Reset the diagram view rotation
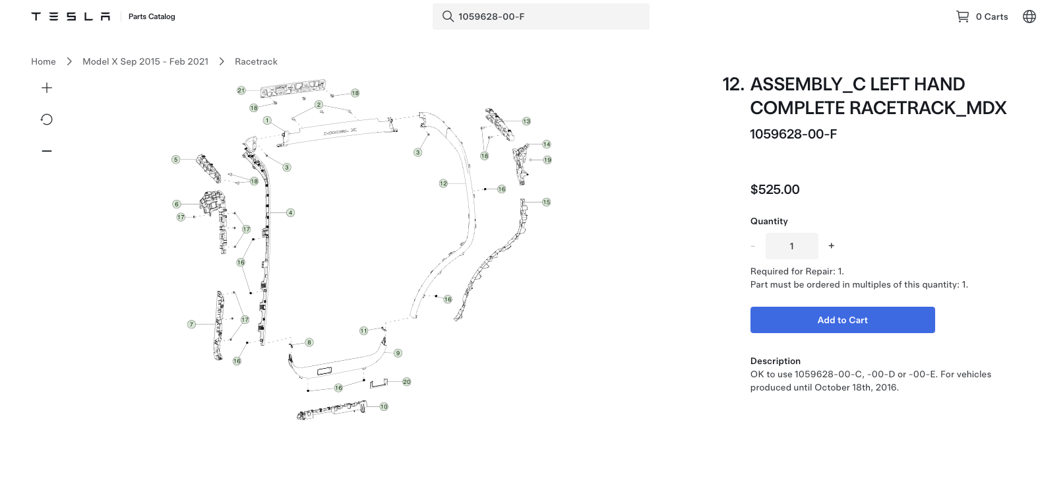This screenshot has height=500, width=1040. click(47, 119)
